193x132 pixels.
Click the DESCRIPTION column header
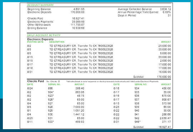tap(57, 42)
